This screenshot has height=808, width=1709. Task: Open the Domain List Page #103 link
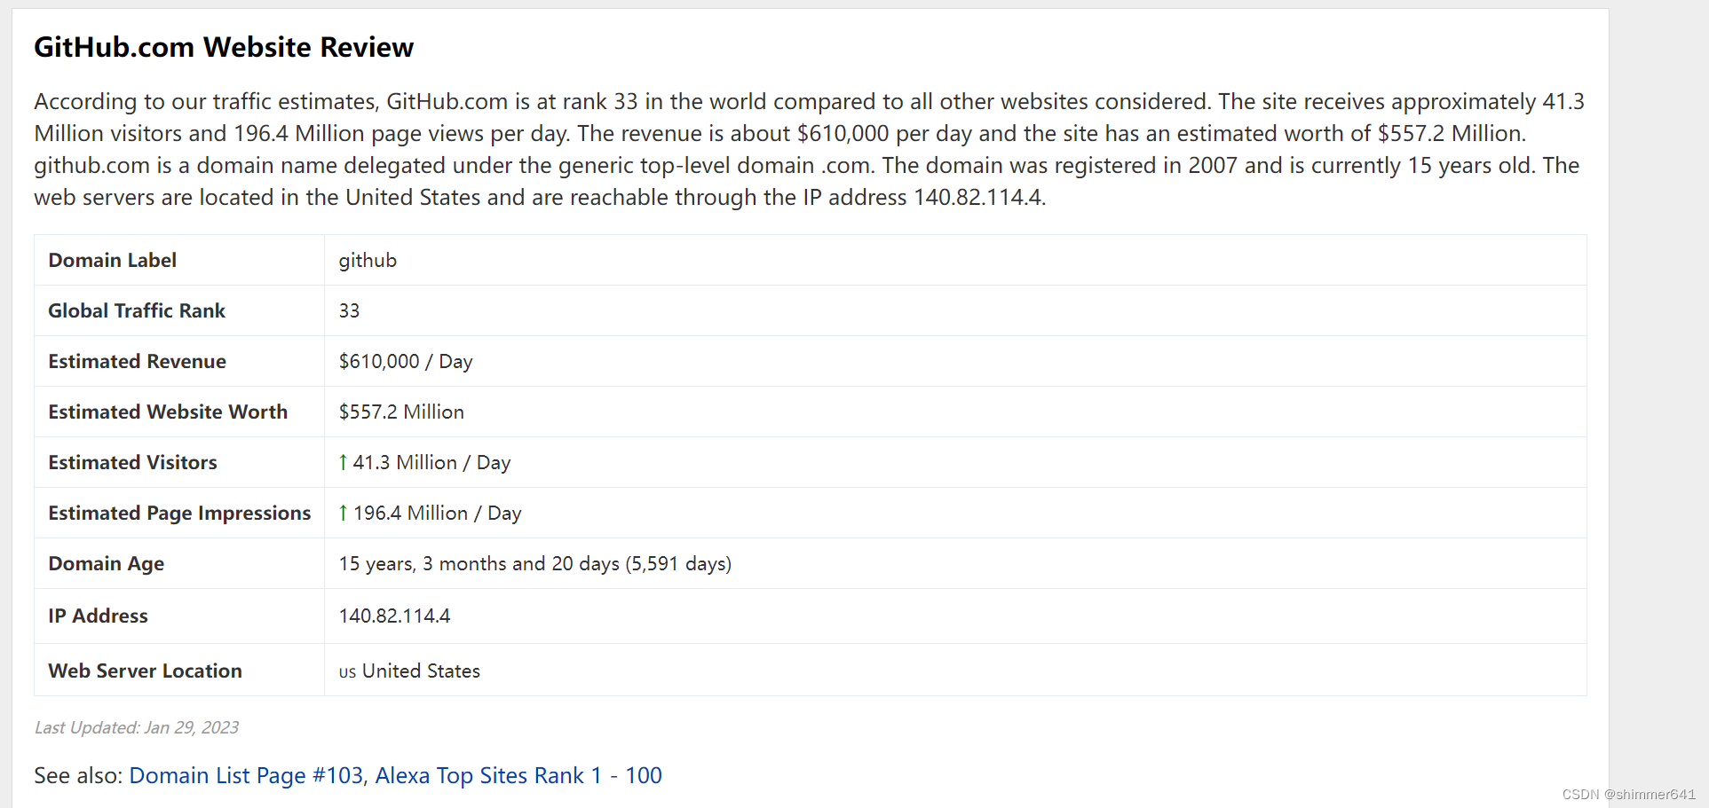[x=246, y=776]
